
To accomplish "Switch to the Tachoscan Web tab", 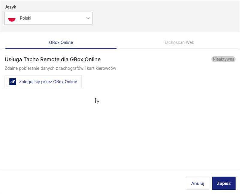I will point(179,42).
